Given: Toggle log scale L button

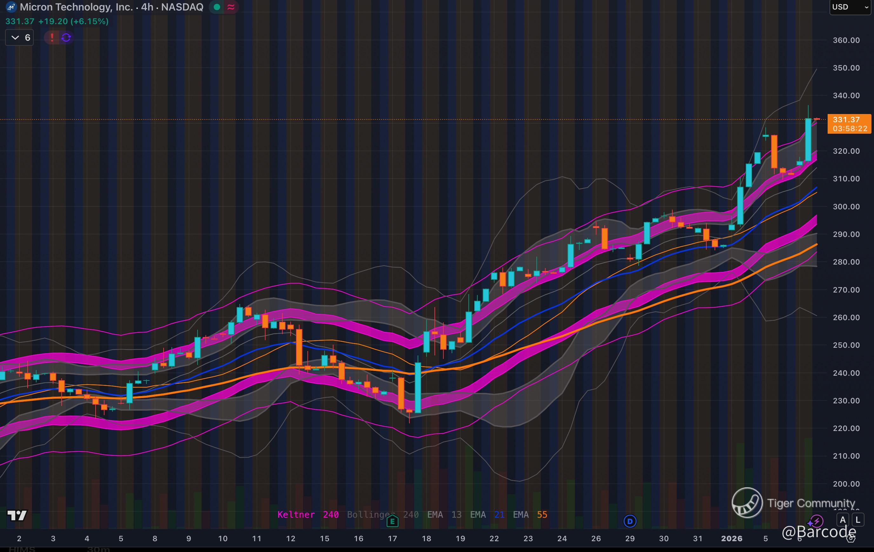Looking at the screenshot, I should 858,520.
